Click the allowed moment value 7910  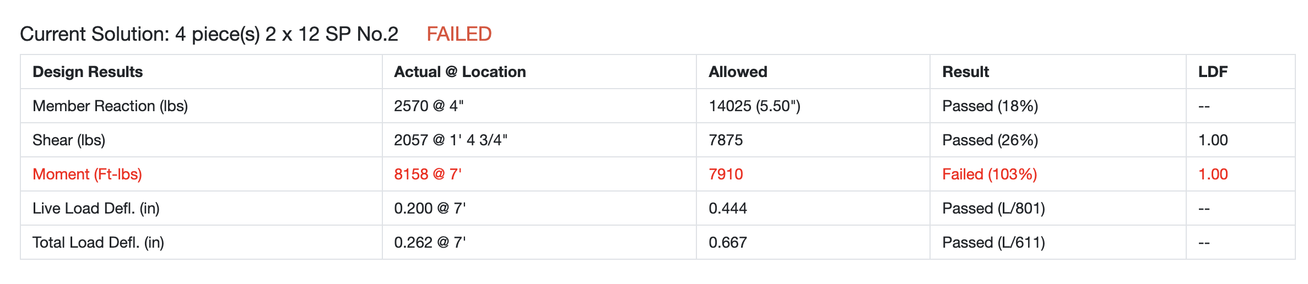click(726, 174)
